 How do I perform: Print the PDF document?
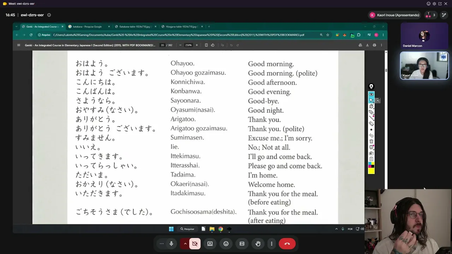374,45
